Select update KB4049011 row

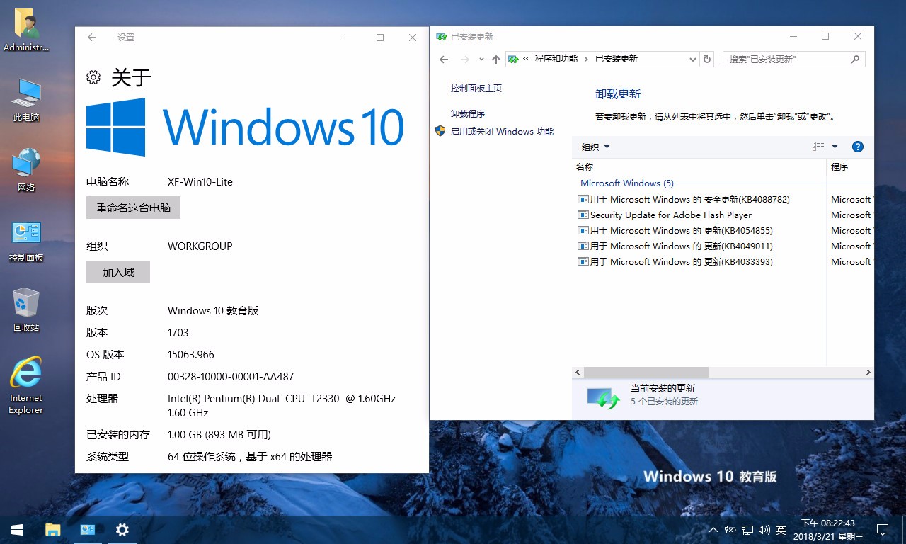[x=675, y=246]
